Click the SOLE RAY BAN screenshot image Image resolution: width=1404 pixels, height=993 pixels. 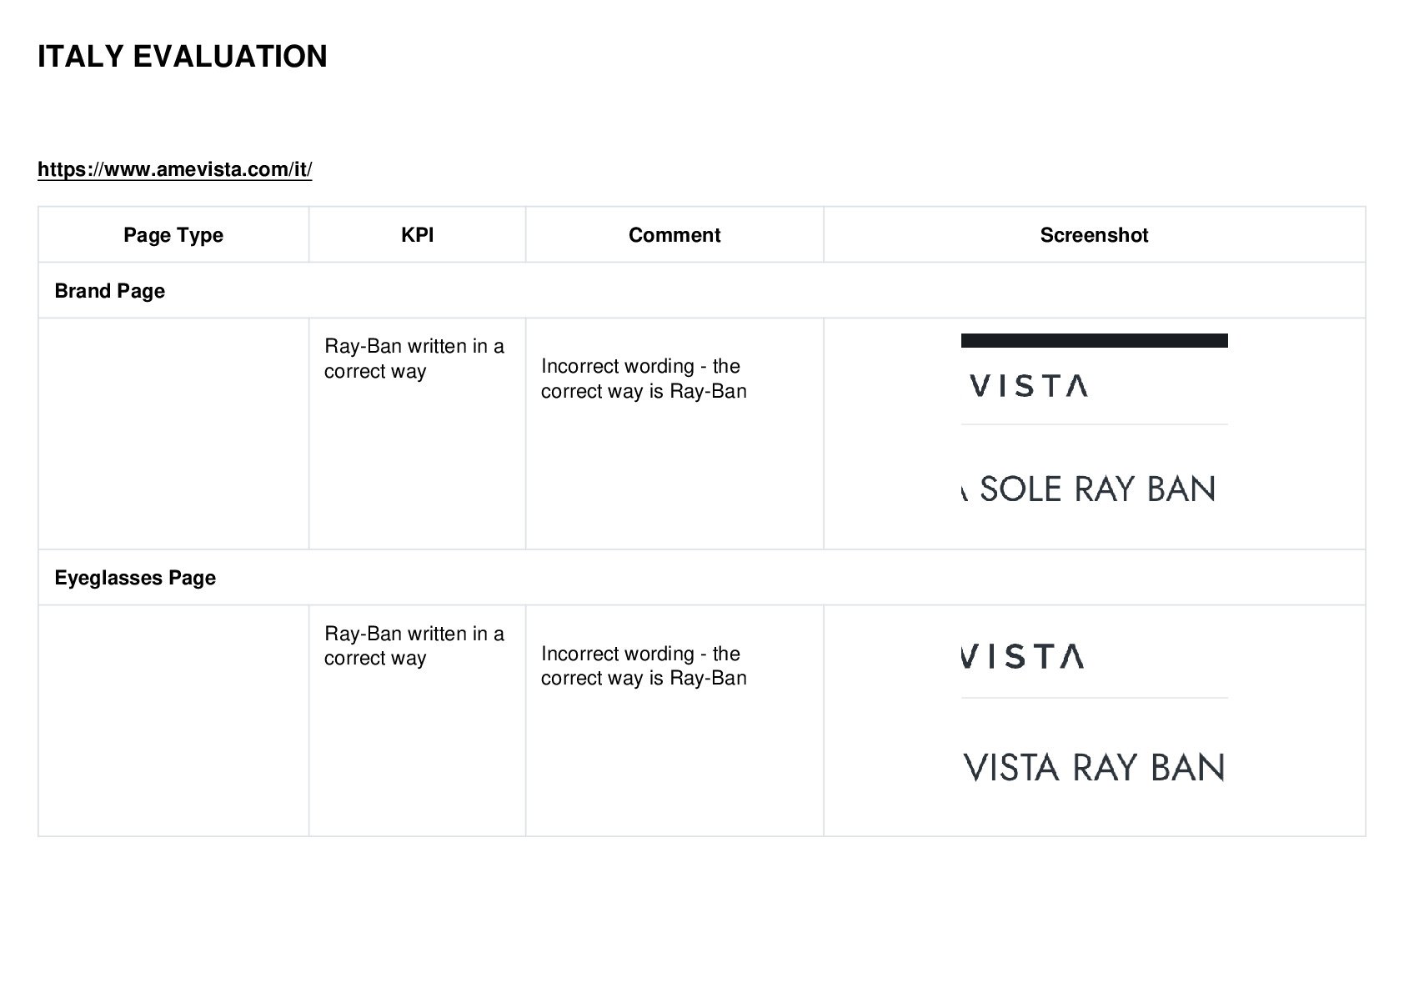click(1094, 489)
